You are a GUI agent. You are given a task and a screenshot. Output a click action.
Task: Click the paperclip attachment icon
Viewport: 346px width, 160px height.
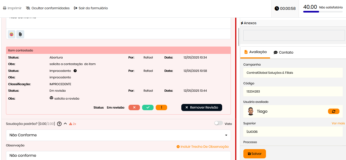(x=20, y=34)
